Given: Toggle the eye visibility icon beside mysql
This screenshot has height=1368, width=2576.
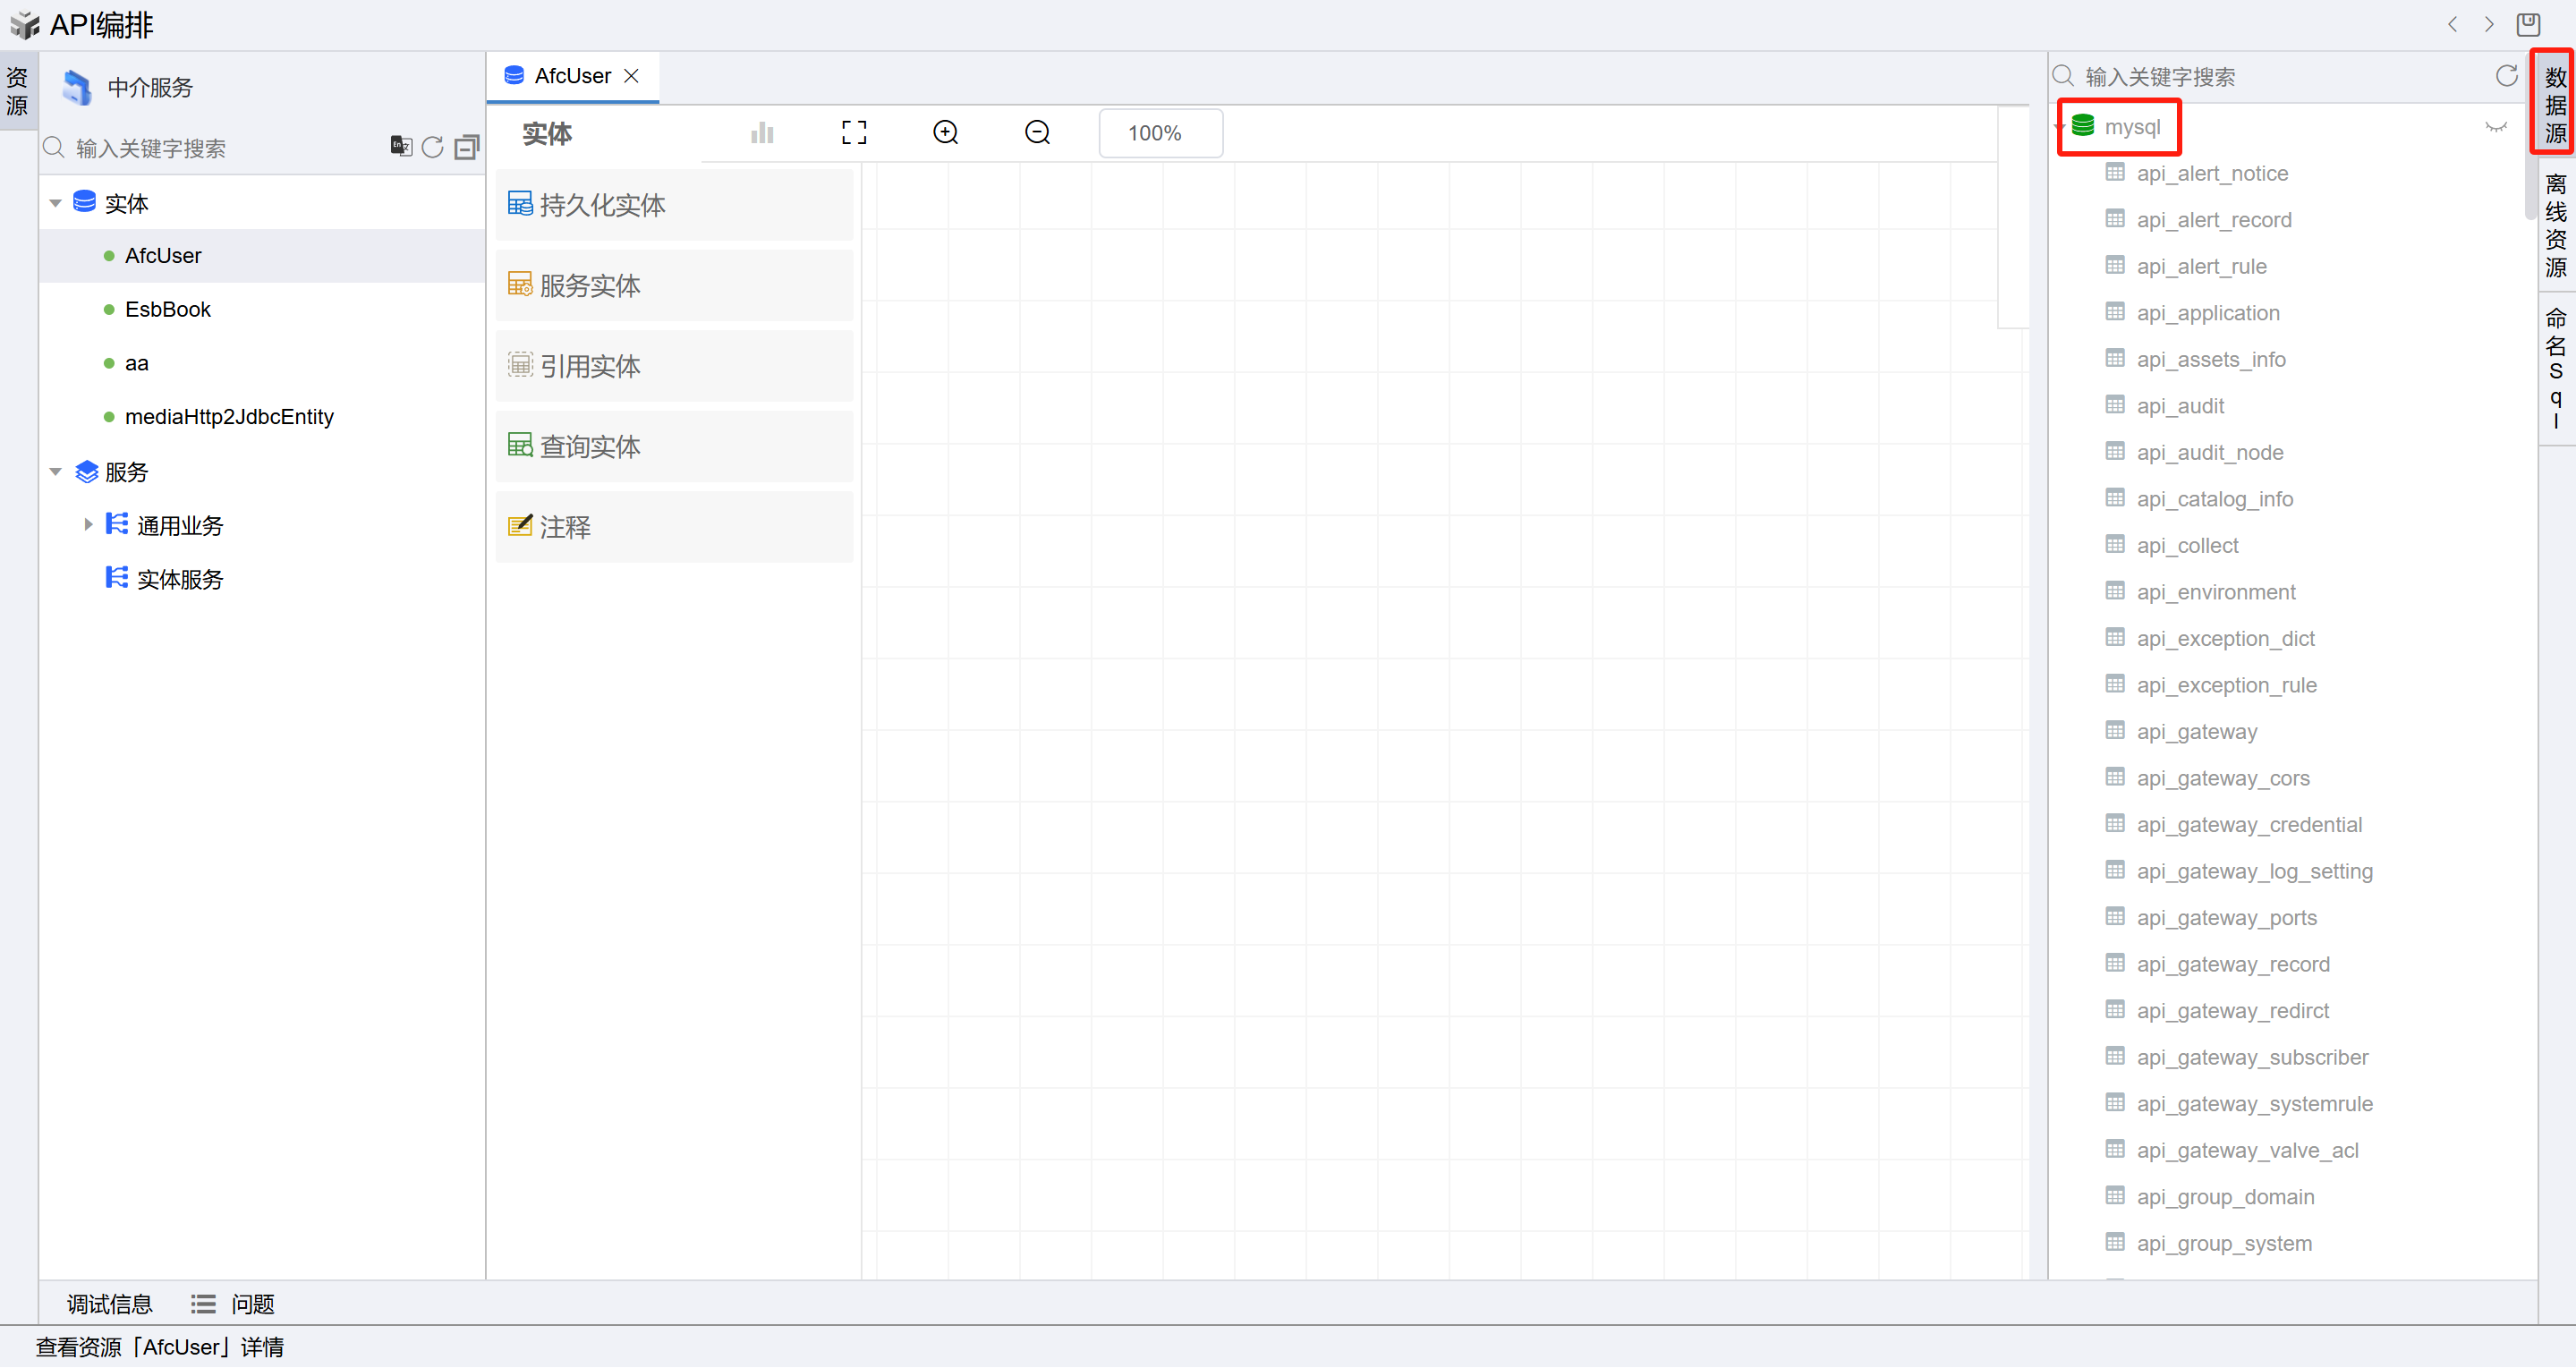Looking at the screenshot, I should point(2496,127).
